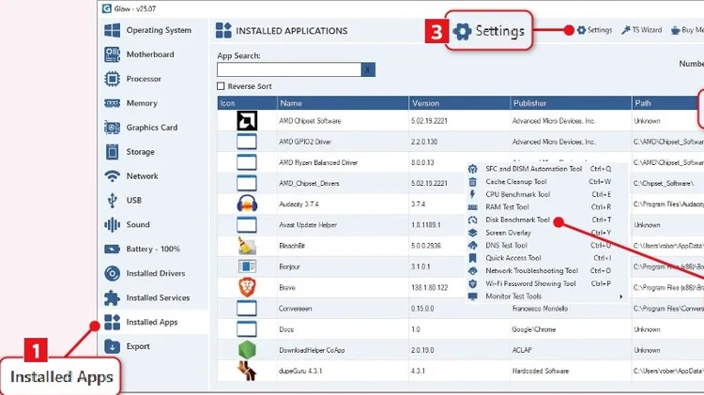This screenshot has height=395, width=704.
Task: Open Screen Overlay menu entry
Action: (508, 233)
